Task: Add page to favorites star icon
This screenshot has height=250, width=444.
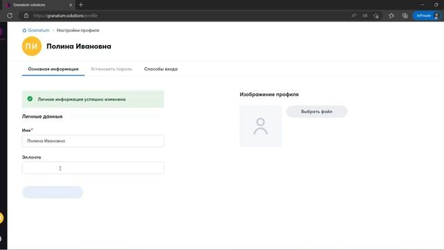Action: click(x=376, y=15)
